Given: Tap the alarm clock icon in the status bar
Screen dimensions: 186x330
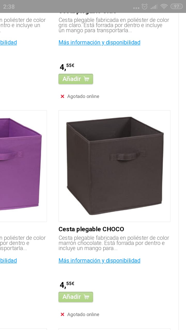Looking at the screenshot, I should 145,6.
